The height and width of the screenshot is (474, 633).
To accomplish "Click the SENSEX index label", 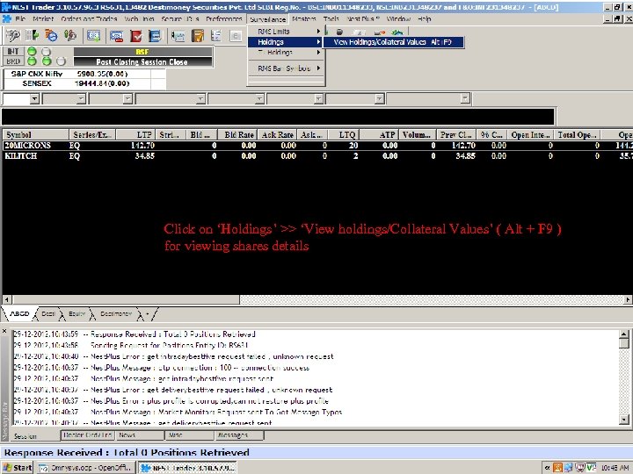I will click(x=37, y=83).
